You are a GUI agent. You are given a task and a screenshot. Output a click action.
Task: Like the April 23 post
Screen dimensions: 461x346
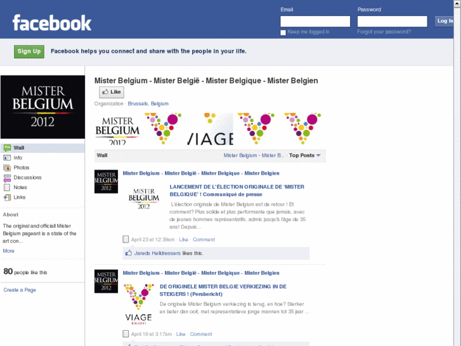point(183,239)
